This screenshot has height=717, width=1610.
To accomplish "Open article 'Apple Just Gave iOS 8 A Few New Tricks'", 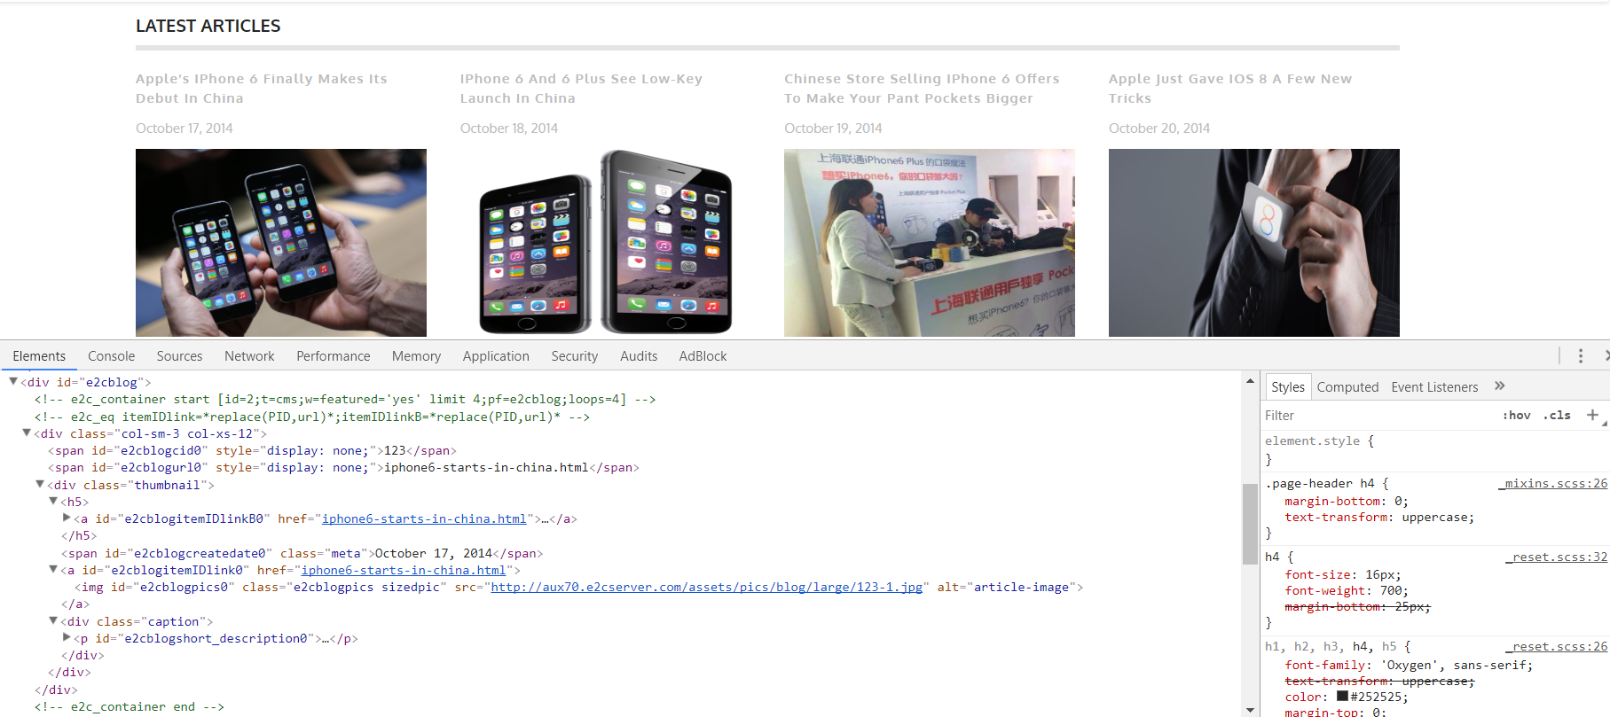I will (x=1230, y=89).
